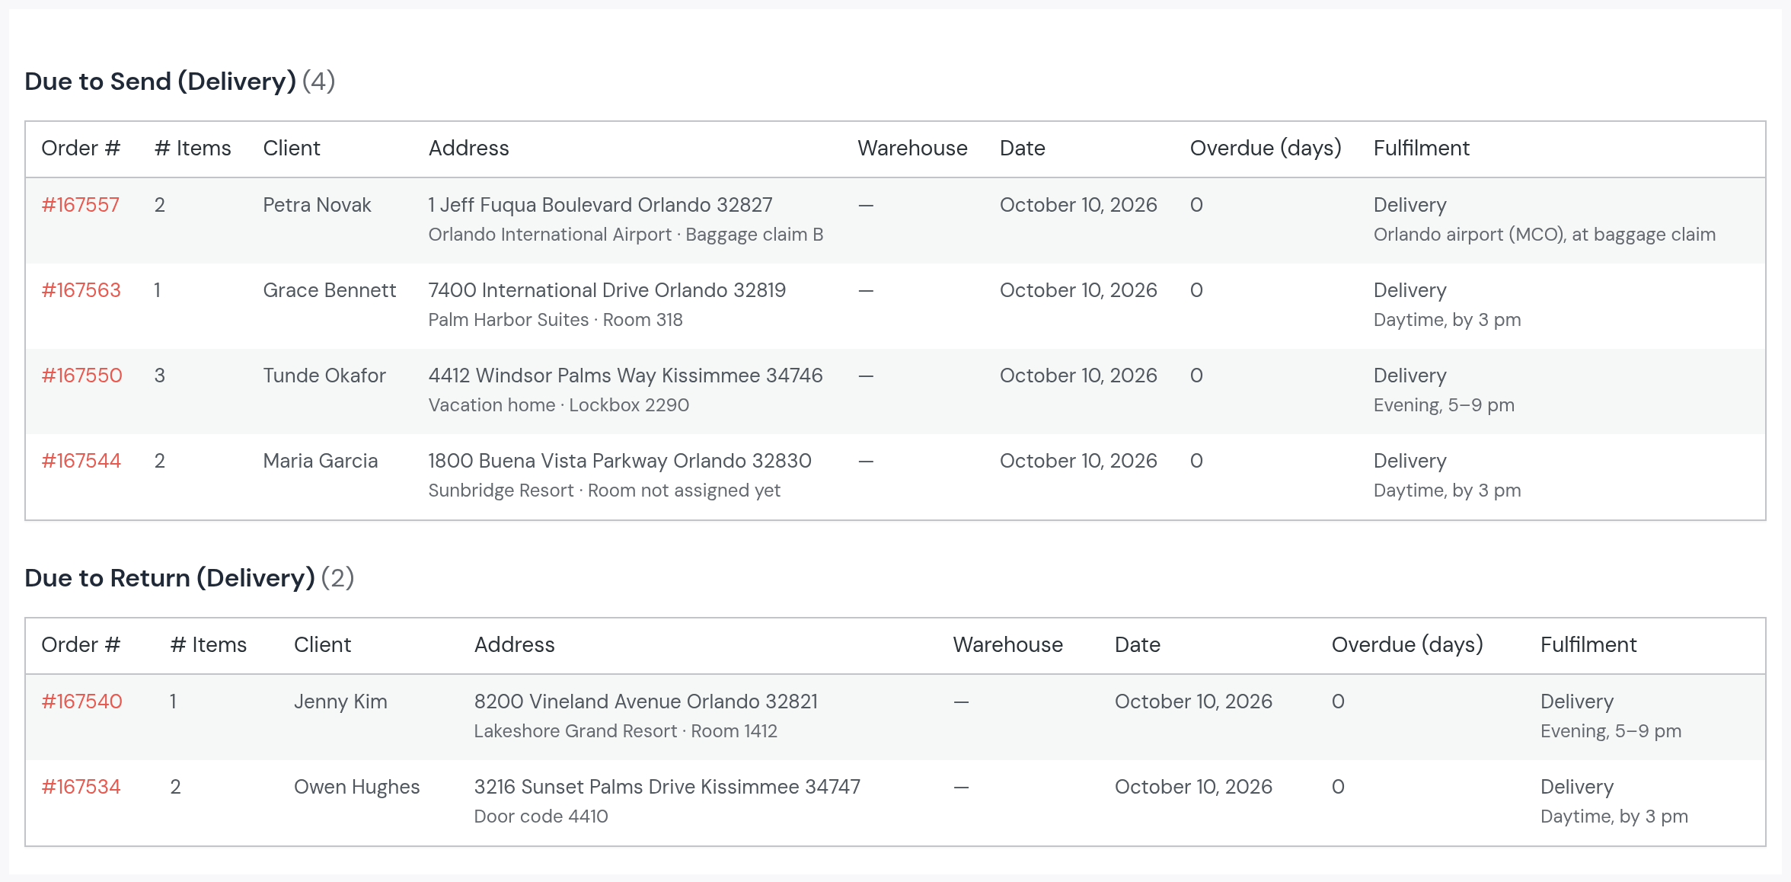This screenshot has height=882, width=1791.
Task: Click 'Palm Harbor Suites · Room 318' note
Action: pos(555,320)
